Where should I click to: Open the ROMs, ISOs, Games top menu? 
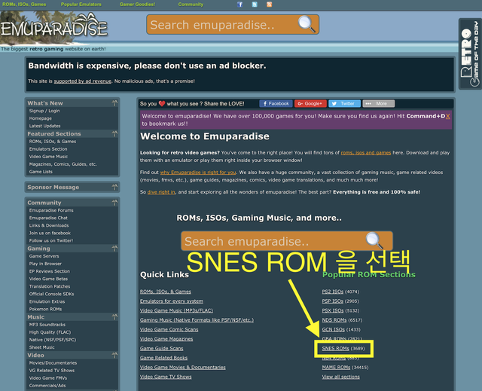24,5
